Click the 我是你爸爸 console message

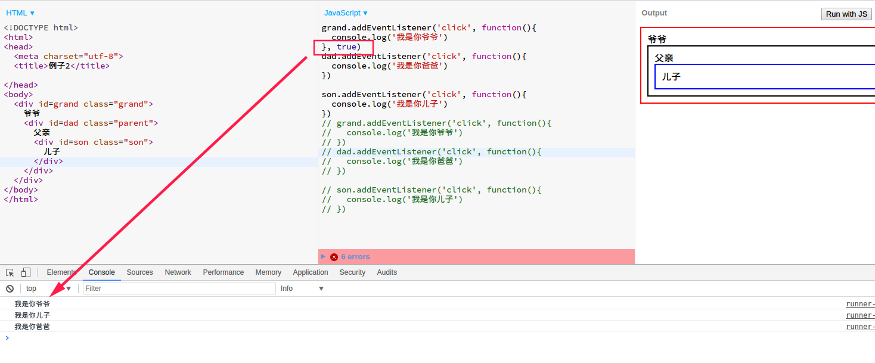pyautogui.click(x=32, y=327)
